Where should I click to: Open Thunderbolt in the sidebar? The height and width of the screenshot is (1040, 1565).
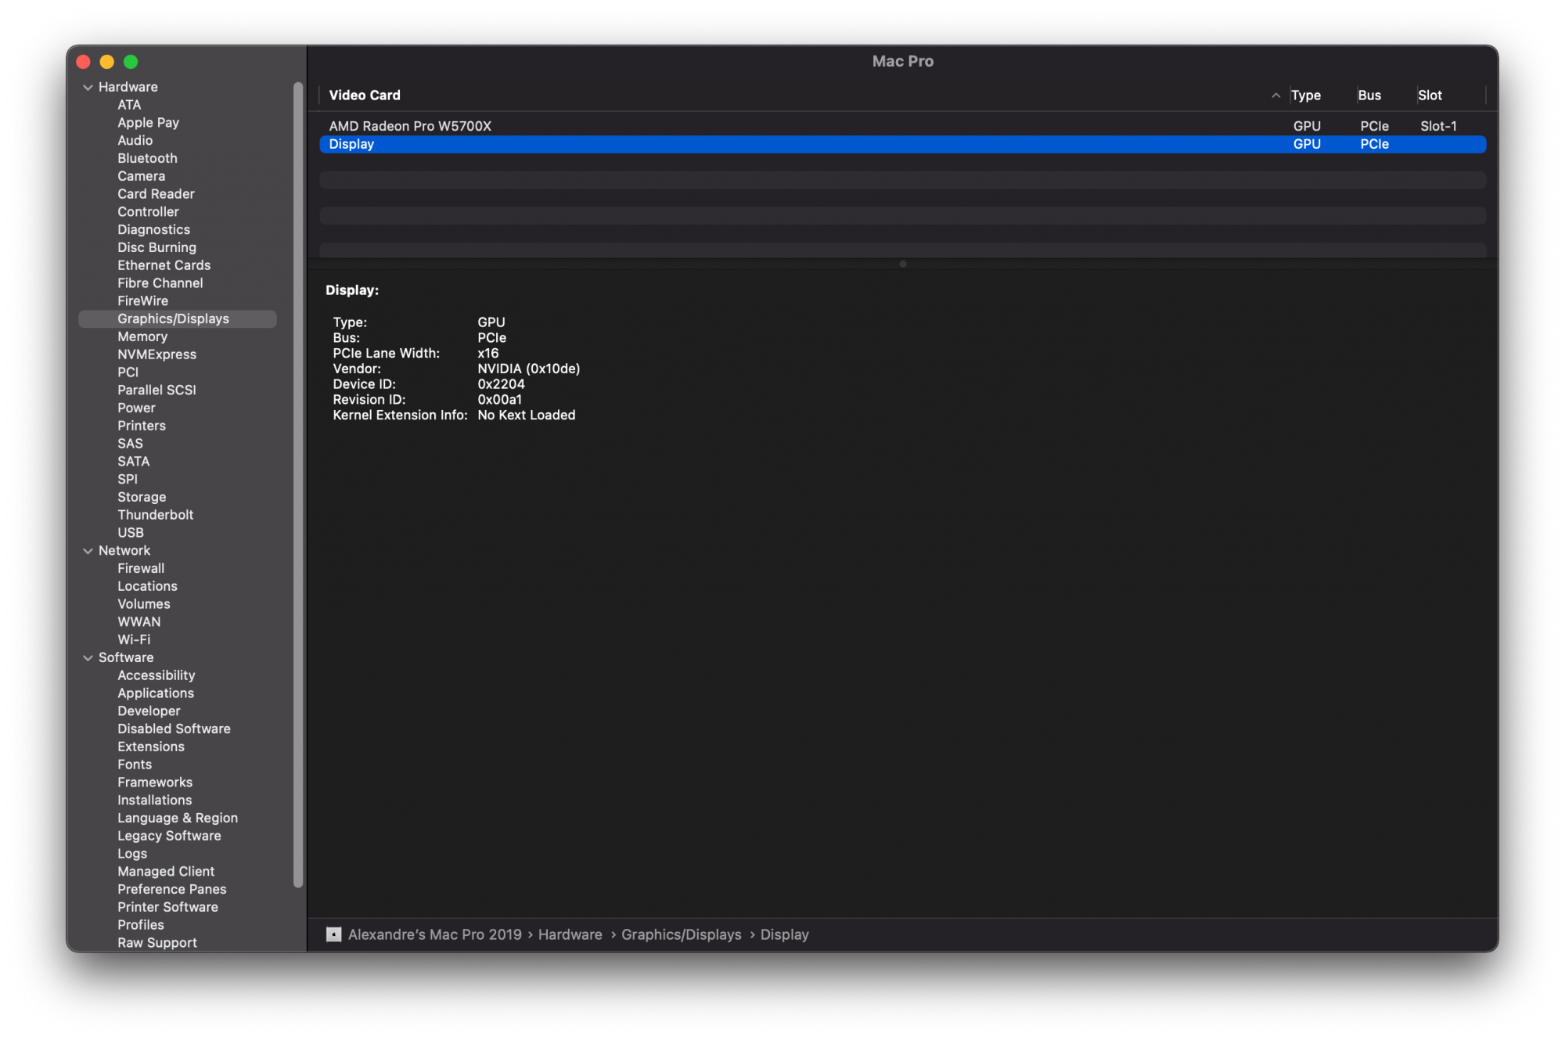tap(155, 515)
